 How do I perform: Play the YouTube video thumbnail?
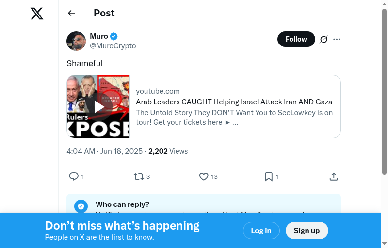pos(98,106)
